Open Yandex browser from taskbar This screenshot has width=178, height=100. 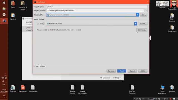[x=4, y=15]
